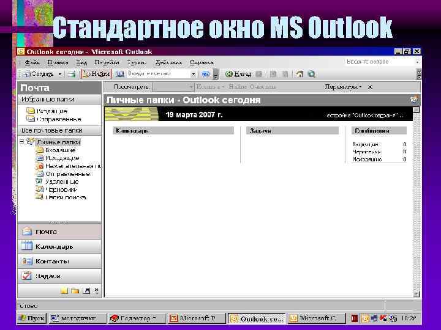Click the Print icon in toolbar

[x=72, y=74]
